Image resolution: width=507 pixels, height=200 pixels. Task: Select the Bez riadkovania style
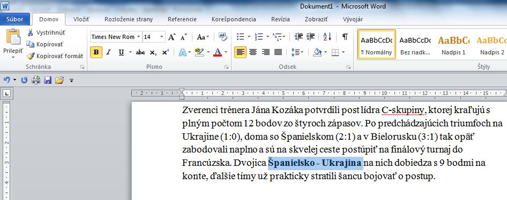tap(415, 44)
